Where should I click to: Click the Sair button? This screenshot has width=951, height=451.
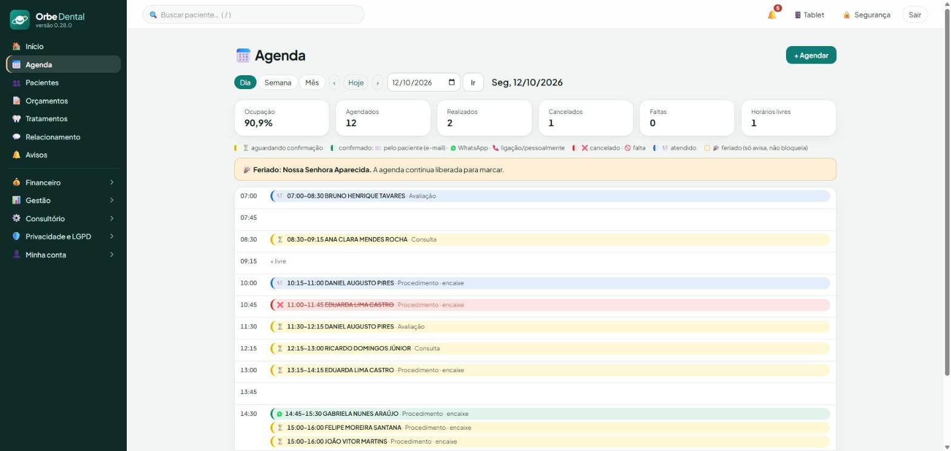pos(915,15)
